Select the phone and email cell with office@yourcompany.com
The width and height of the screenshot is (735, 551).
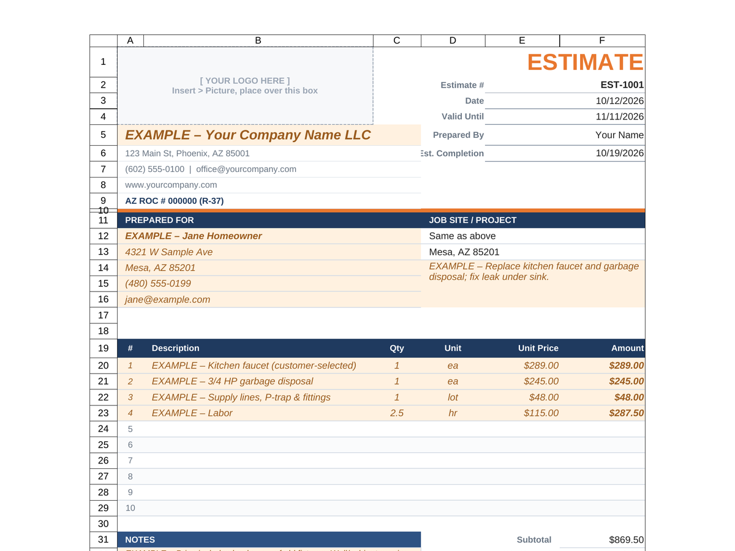click(269, 169)
